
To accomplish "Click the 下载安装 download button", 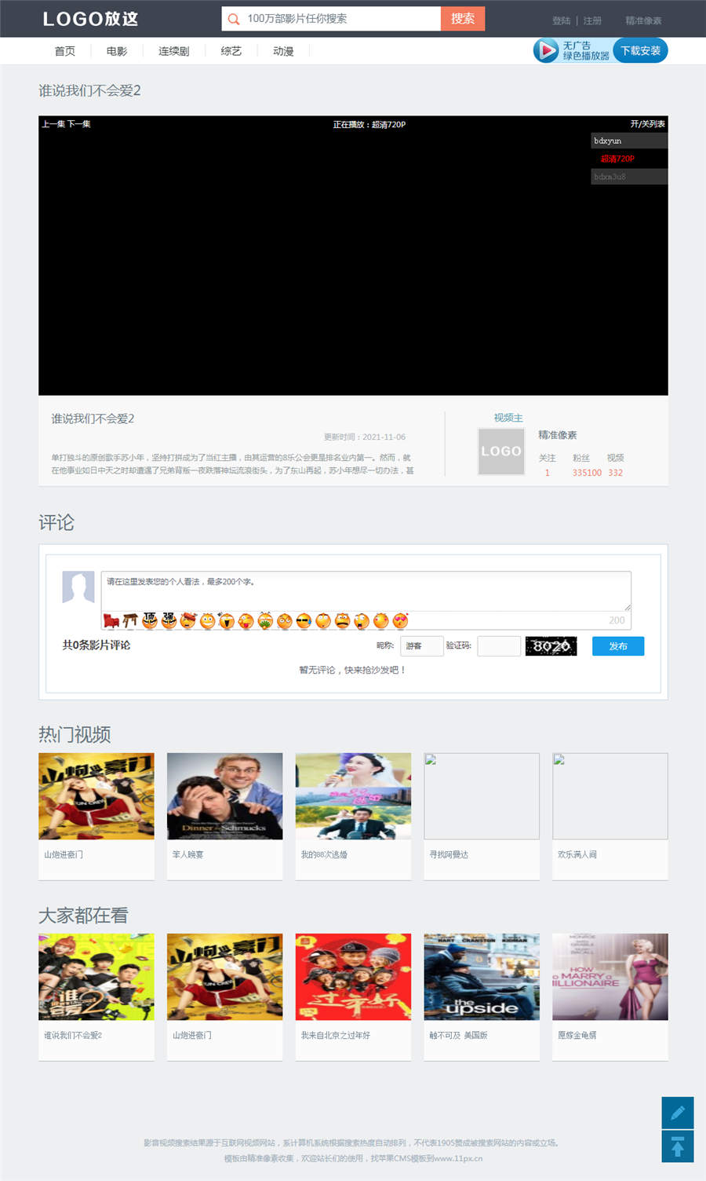I will (640, 50).
